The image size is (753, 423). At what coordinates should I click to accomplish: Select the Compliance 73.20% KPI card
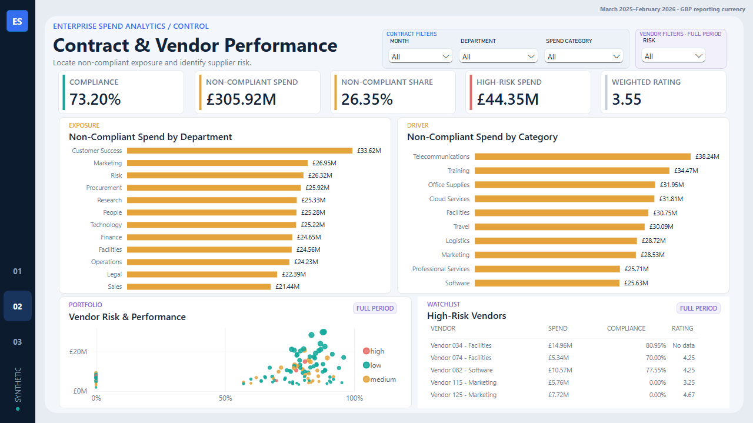coord(122,92)
